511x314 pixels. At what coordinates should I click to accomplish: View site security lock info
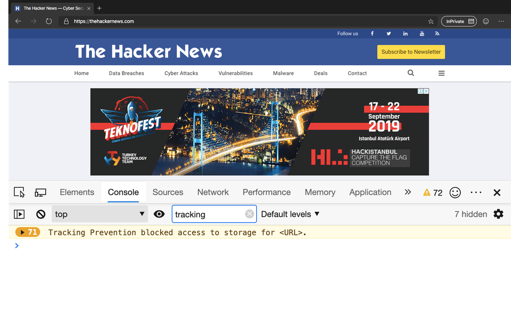[x=66, y=21]
